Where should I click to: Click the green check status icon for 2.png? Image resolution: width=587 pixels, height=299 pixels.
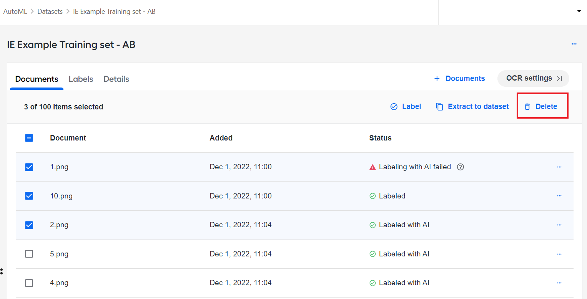pyautogui.click(x=372, y=225)
